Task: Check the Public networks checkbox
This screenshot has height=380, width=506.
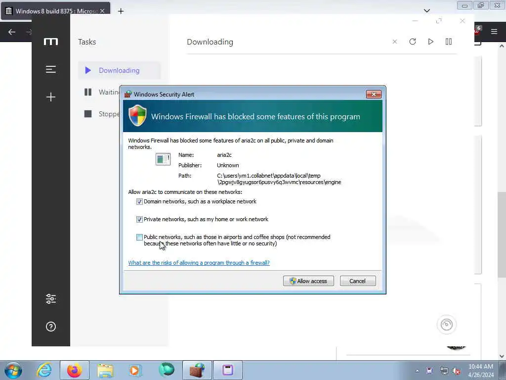Action: [139, 237]
